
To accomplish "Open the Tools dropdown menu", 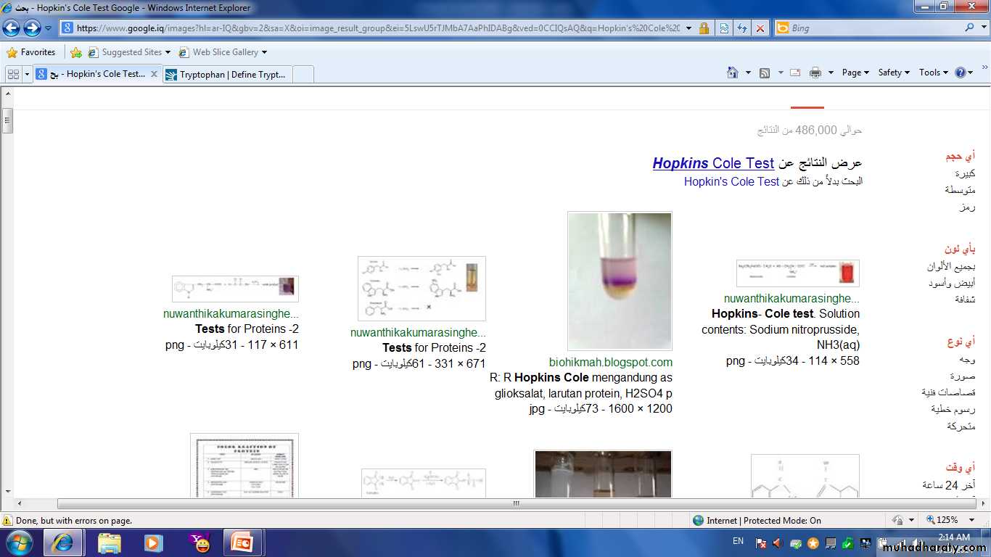I will point(933,73).
